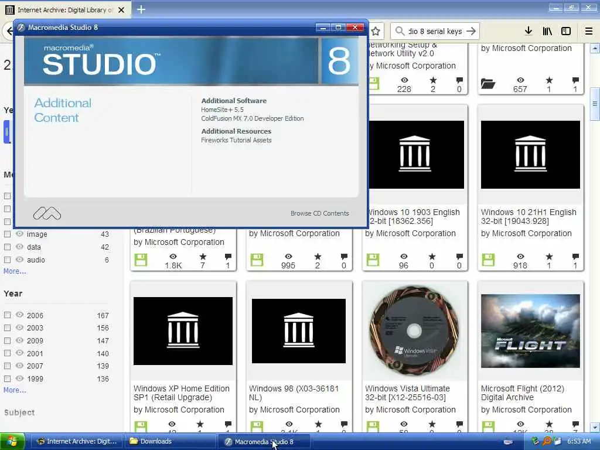
Task: Click the Windows Start button
Action: 12,442
